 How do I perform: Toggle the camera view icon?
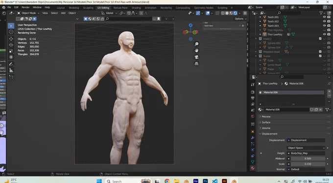pos(196,57)
